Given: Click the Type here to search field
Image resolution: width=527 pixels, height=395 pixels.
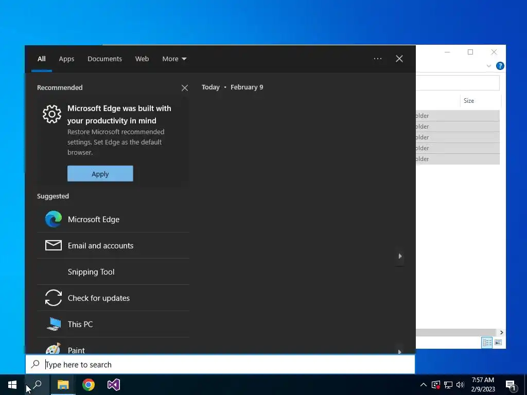Looking at the screenshot, I should click(220, 365).
